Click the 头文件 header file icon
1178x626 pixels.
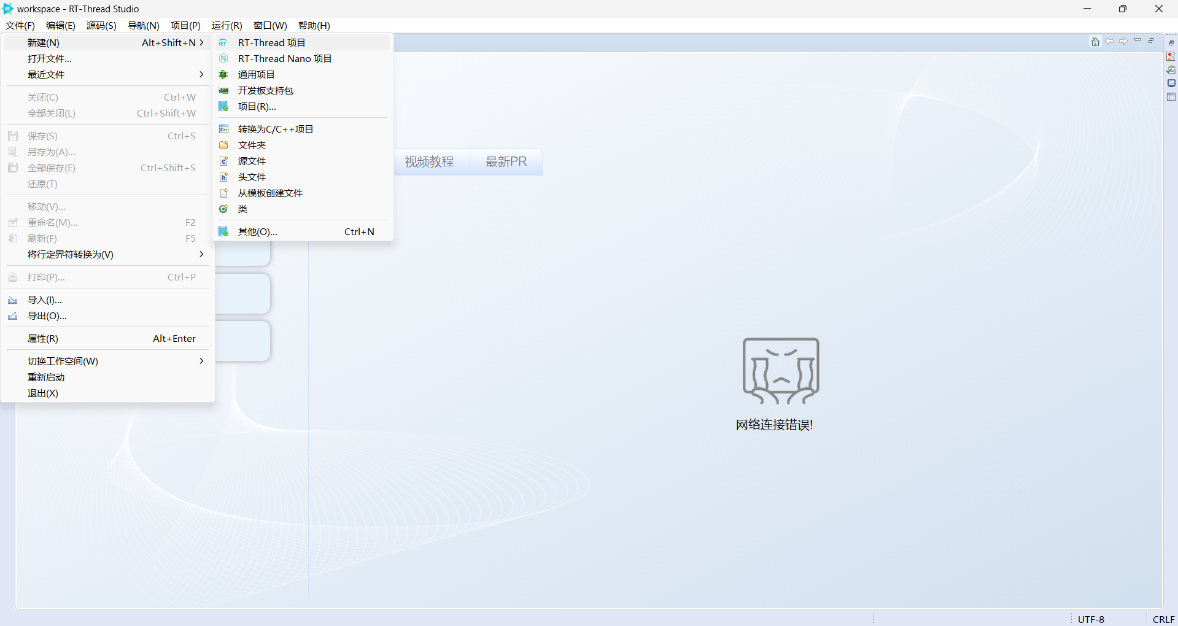pos(224,177)
